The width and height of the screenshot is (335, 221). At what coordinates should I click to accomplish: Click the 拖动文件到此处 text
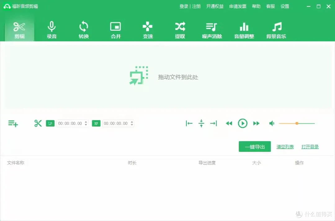(178, 77)
